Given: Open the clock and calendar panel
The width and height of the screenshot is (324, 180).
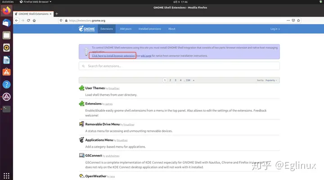Looking at the screenshot, I should [180, 2].
